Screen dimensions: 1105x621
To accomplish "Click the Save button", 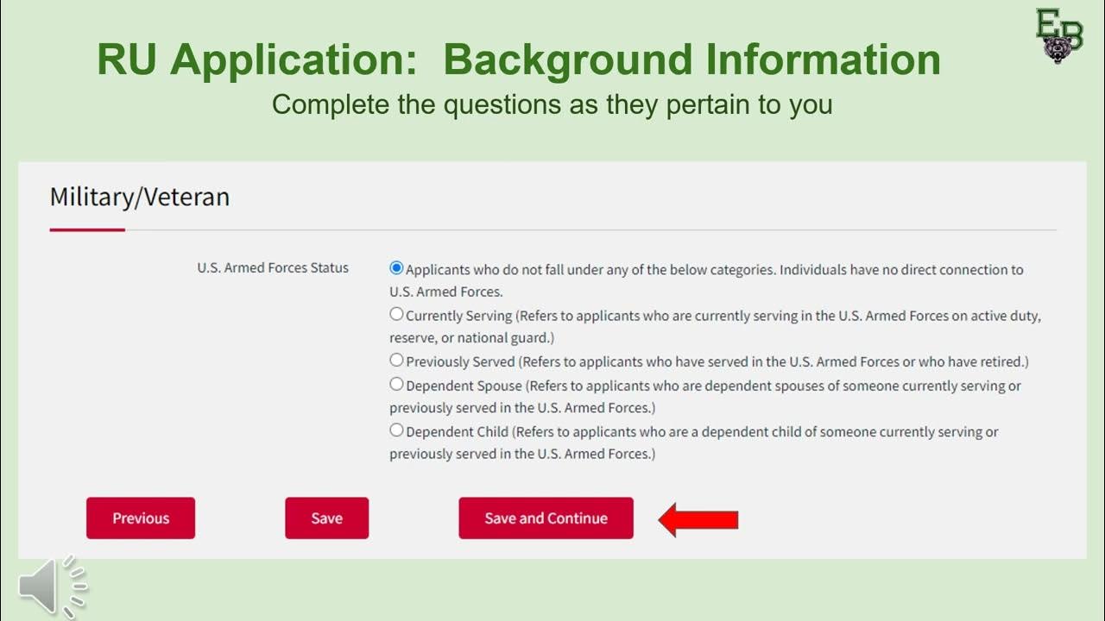I will pyautogui.click(x=327, y=518).
